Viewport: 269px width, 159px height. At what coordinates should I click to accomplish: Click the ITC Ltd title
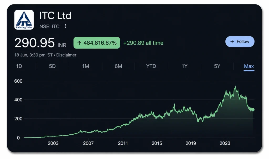coord(55,15)
